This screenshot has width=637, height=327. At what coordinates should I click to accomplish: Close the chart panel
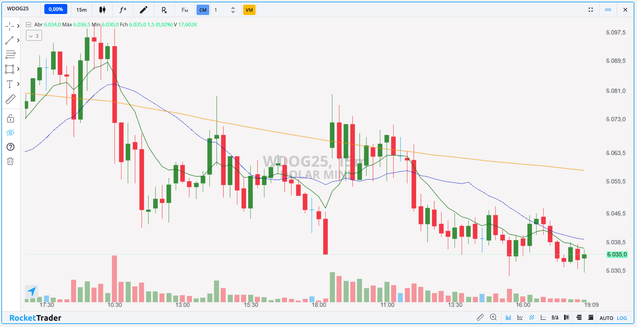point(625,10)
